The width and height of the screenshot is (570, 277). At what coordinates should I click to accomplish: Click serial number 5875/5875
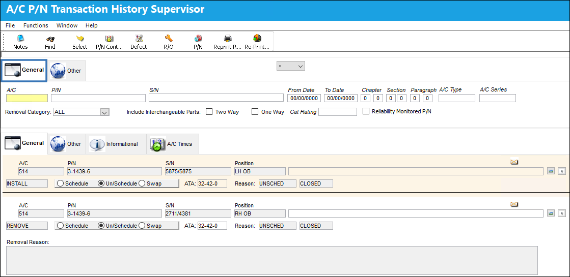pos(198,171)
